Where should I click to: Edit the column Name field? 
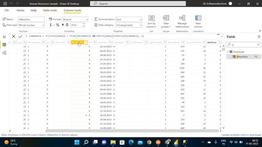pos(31,19)
